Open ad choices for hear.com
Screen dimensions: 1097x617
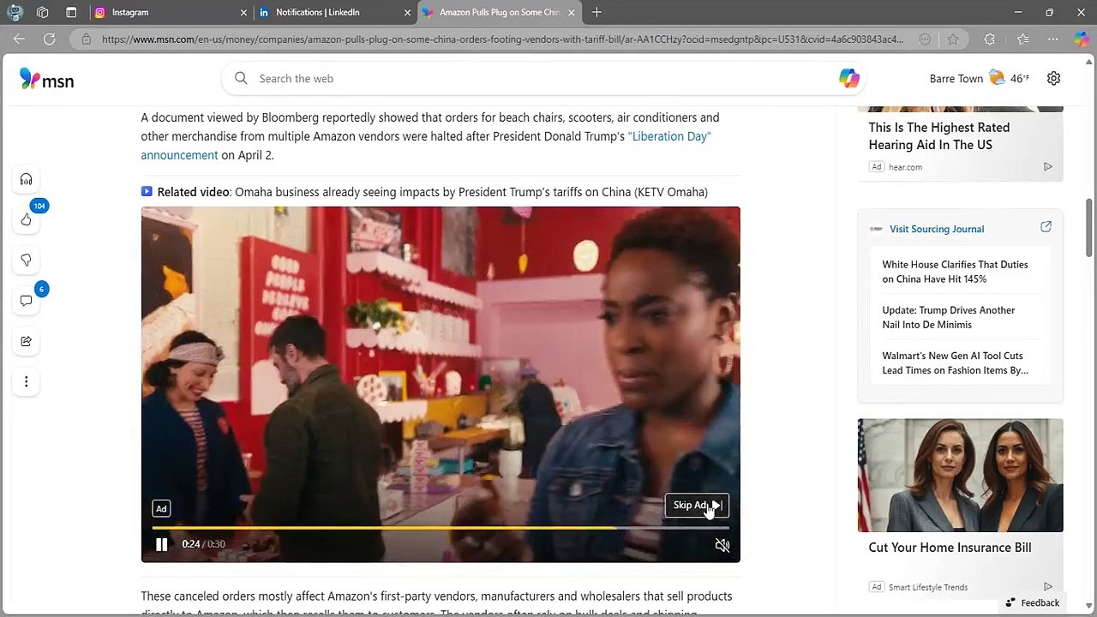1047,167
